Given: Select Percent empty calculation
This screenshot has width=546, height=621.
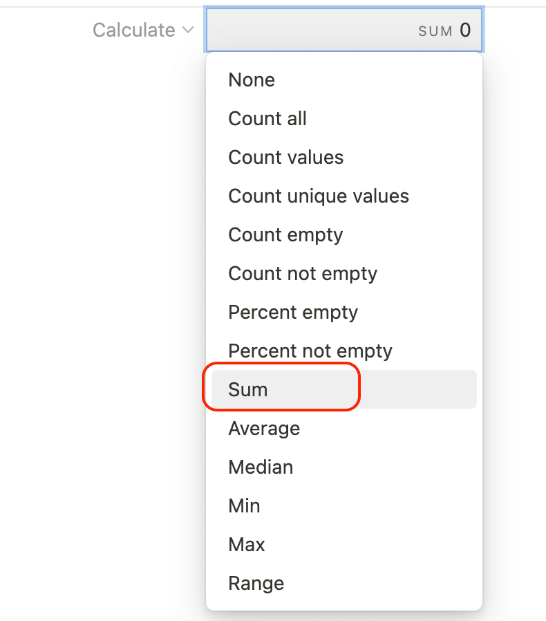Looking at the screenshot, I should (343, 312).
